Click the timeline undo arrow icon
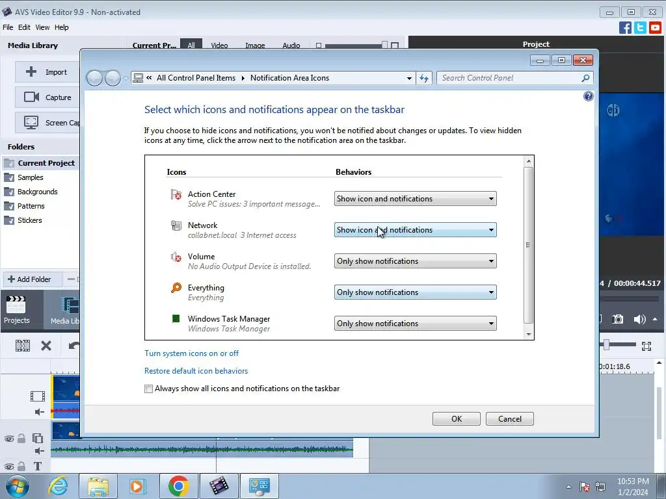 coord(74,346)
